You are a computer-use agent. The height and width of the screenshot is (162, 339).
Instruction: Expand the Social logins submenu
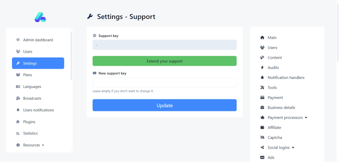[281, 147]
